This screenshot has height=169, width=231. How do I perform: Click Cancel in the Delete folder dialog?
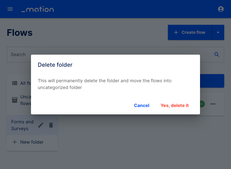(x=142, y=105)
